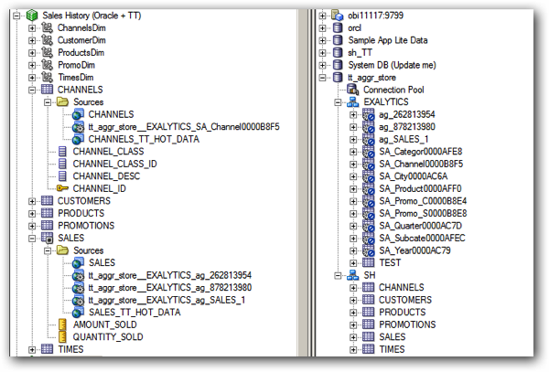
Task: Collapse the SALES logical table in the business model tree
Action: [32, 238]
